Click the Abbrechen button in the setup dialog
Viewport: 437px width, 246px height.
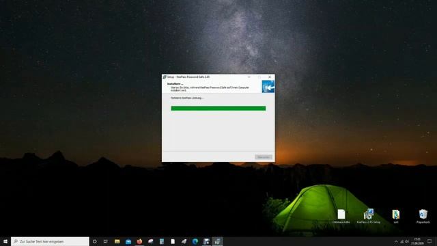[x=264, y=157]
